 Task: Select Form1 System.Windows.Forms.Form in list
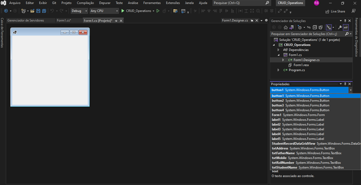(315, 115)
